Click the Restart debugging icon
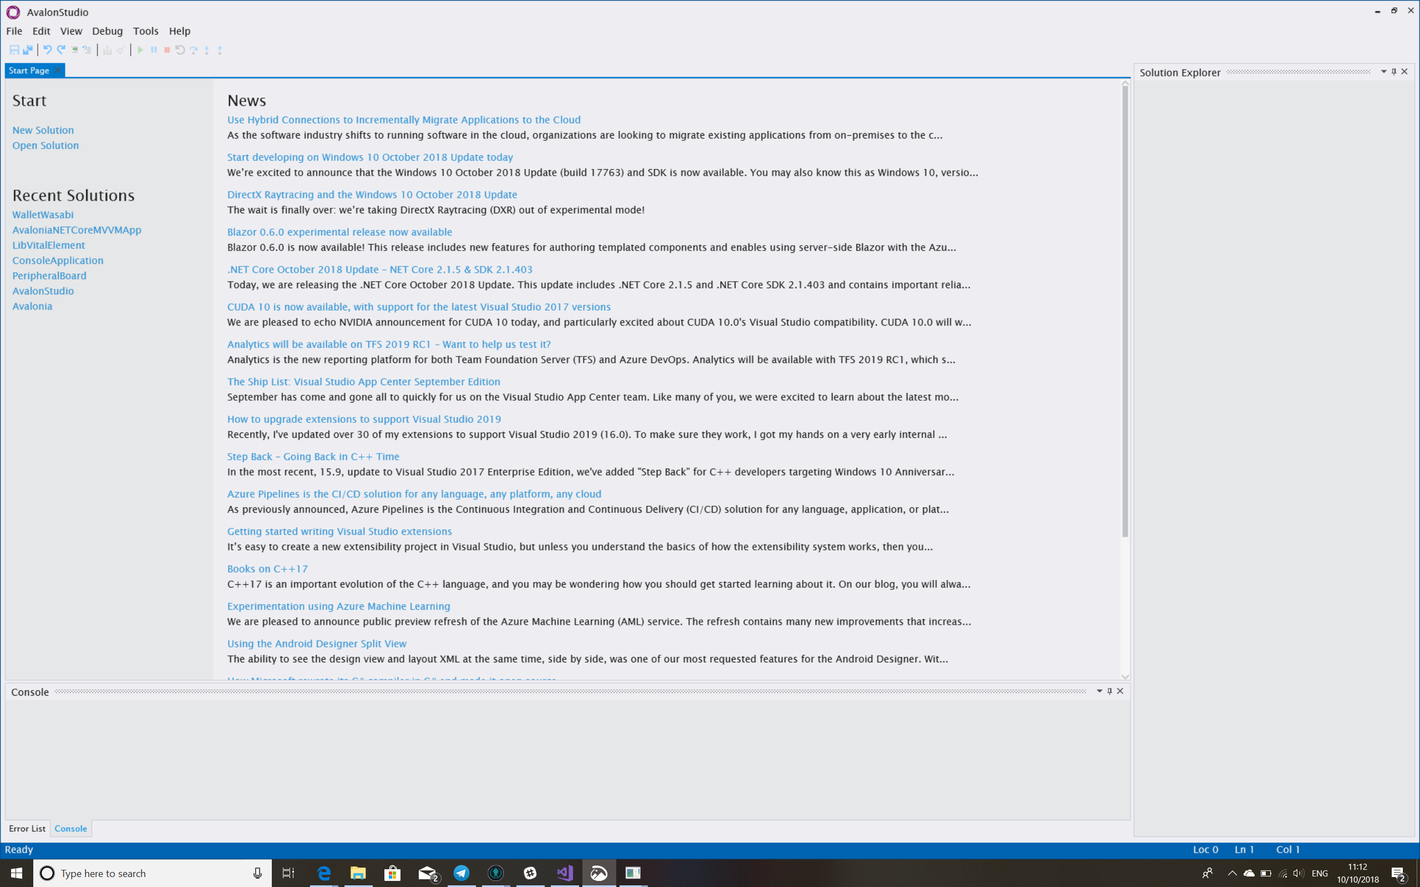Image resolution: width=1420 pixels, height=887 pixels. point(180,50)
